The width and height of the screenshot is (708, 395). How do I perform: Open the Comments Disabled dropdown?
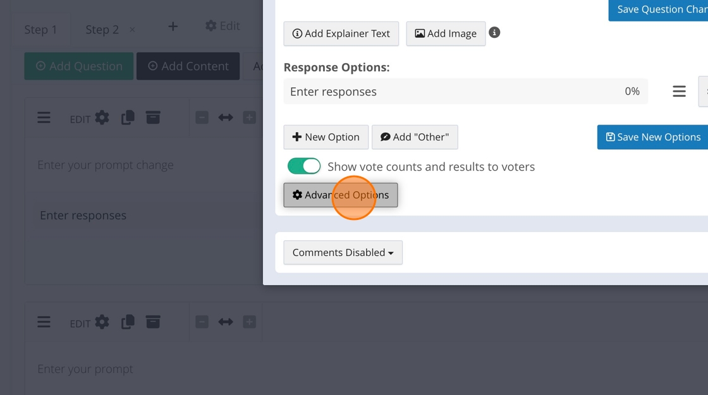pyautogui.click(x=343, y=252)
